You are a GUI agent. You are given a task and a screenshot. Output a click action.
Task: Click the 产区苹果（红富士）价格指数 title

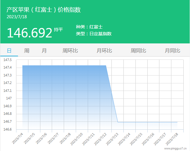click(x=44, y=10)
